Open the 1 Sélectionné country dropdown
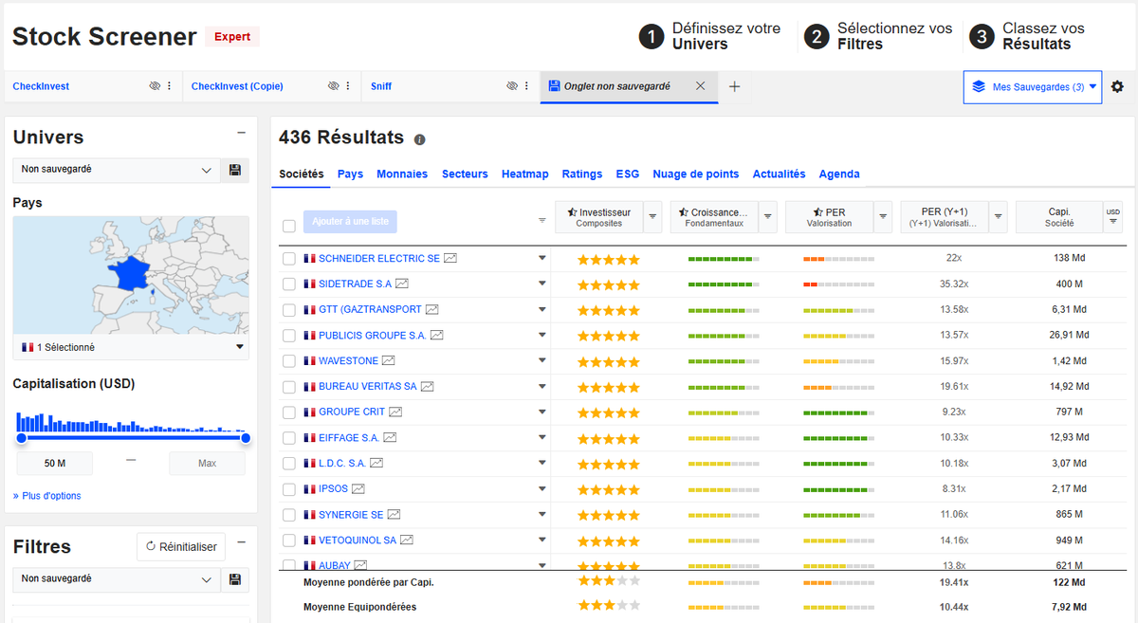The image size is (1138, 623). click(131, 347)
